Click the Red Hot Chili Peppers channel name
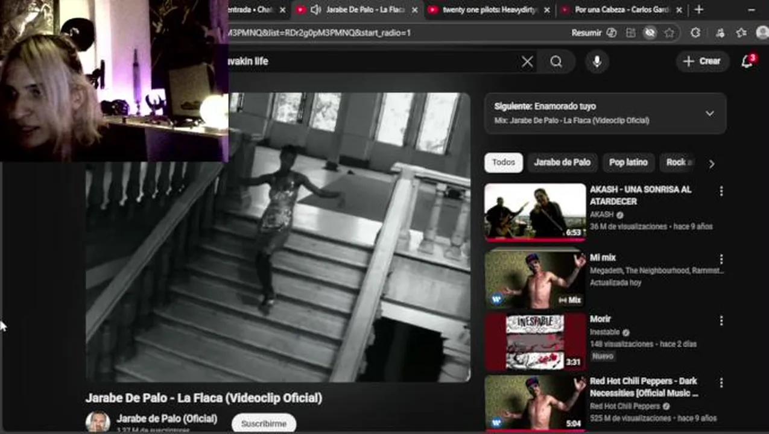Image resolution: width=769 pixels, height=434 pixels. (625, 406)
